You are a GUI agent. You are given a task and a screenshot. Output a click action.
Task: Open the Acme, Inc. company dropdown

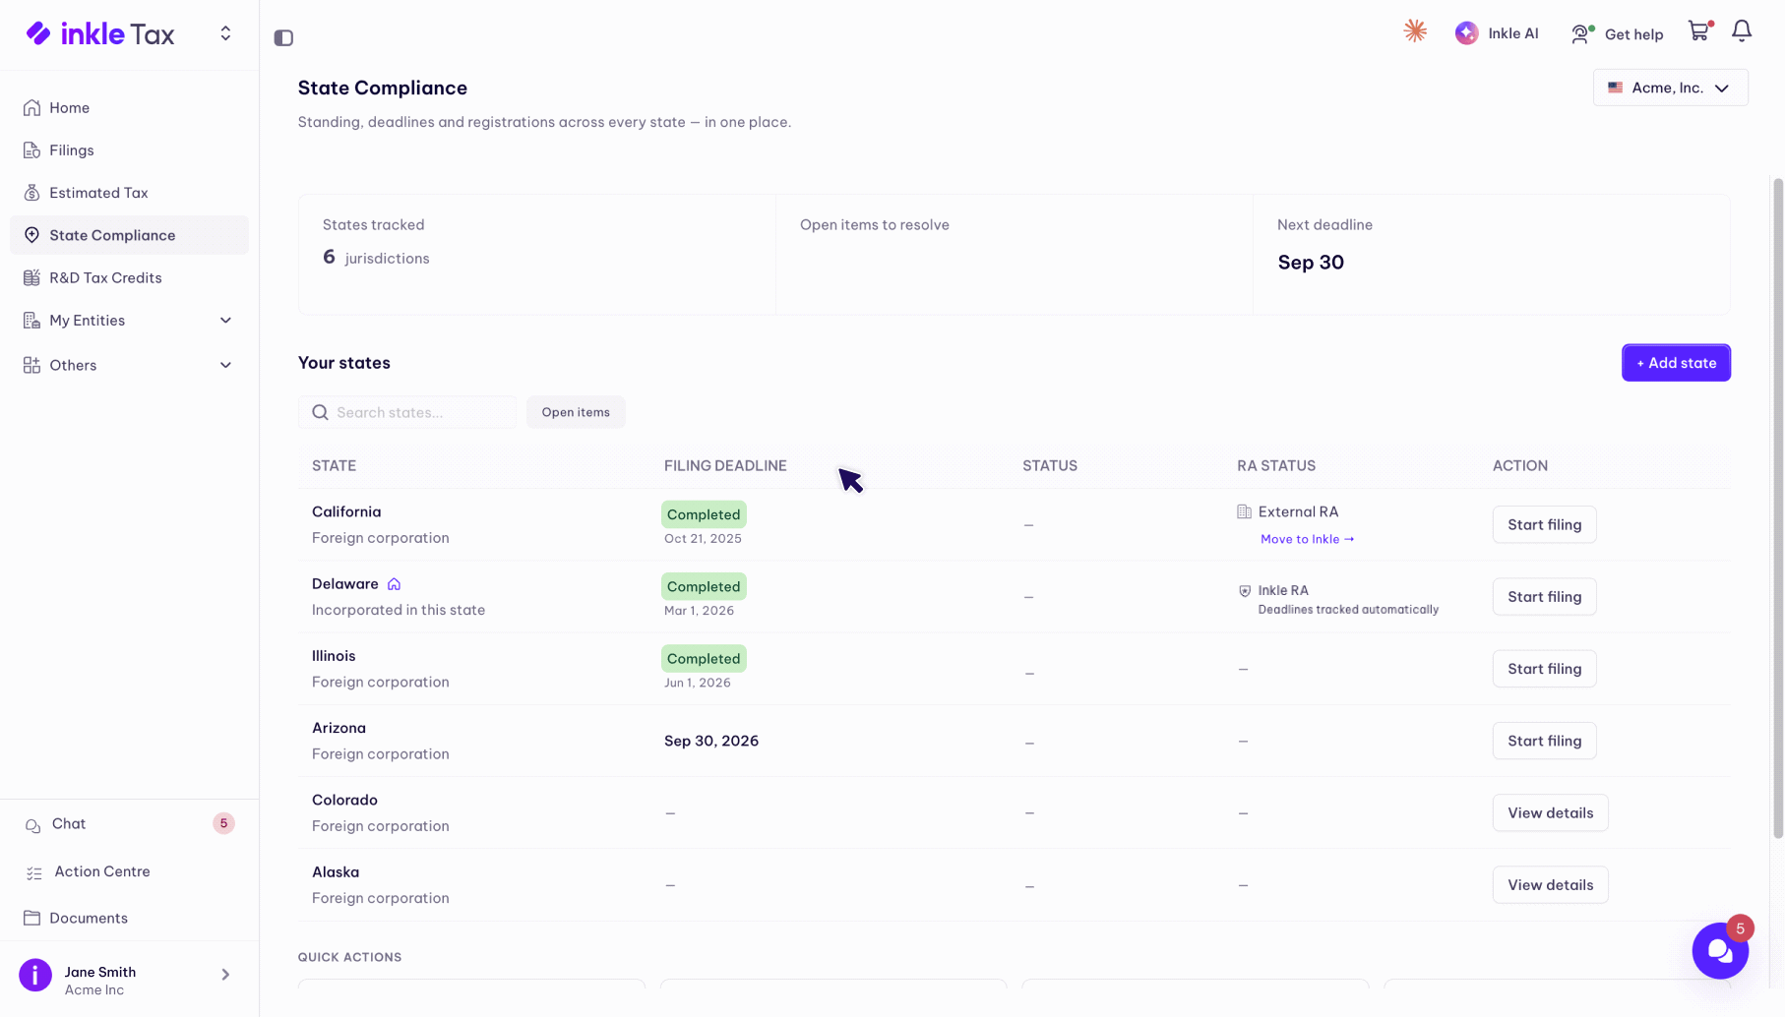1670,88
